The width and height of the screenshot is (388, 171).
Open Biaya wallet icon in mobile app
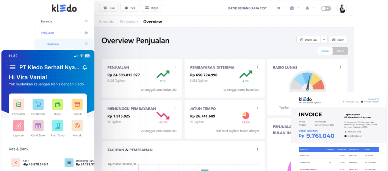58,104
